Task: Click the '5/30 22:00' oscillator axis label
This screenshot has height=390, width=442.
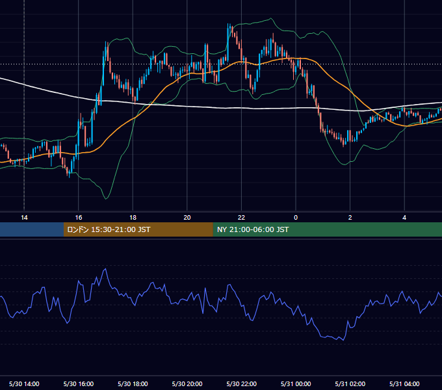Action: 242,383
